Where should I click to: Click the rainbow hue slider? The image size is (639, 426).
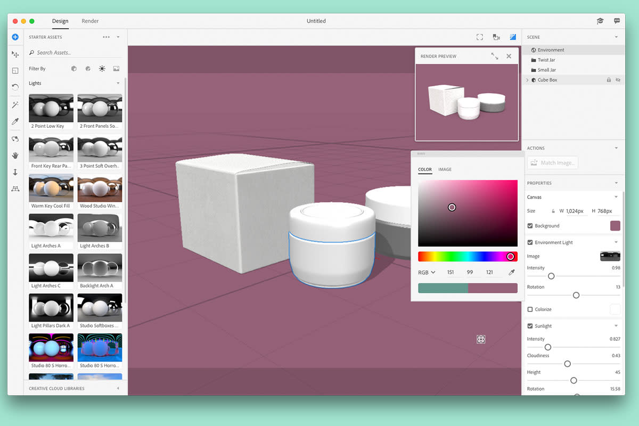(468, 257)
